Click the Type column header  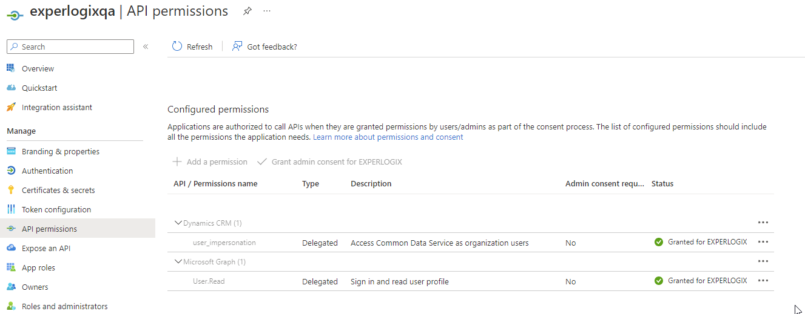[311, 183]
